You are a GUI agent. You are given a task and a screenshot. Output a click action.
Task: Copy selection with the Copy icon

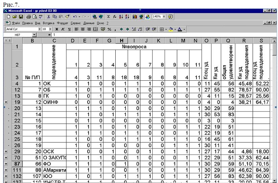tap(55, 17)
